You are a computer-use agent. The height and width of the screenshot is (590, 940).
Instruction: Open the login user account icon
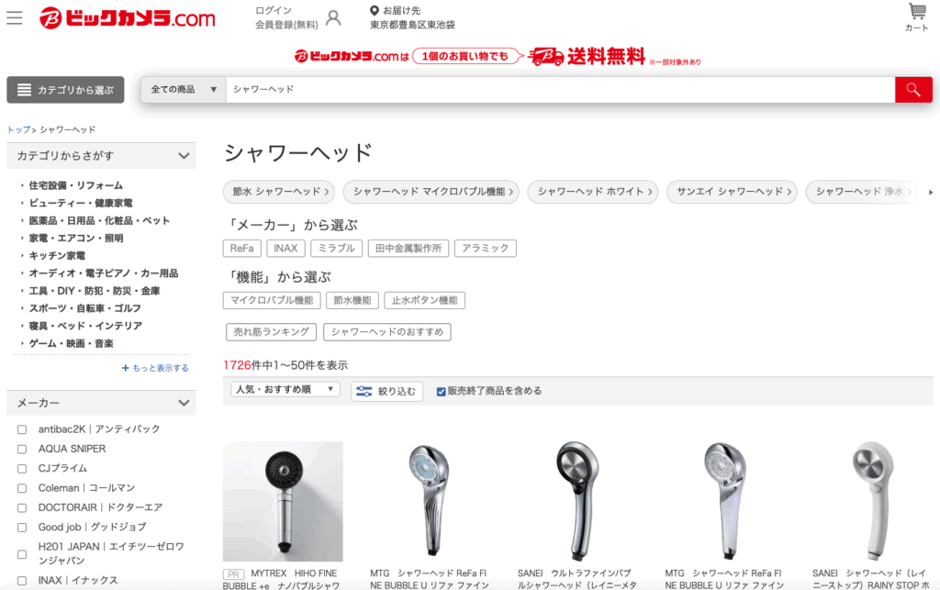tap(333, 18)
